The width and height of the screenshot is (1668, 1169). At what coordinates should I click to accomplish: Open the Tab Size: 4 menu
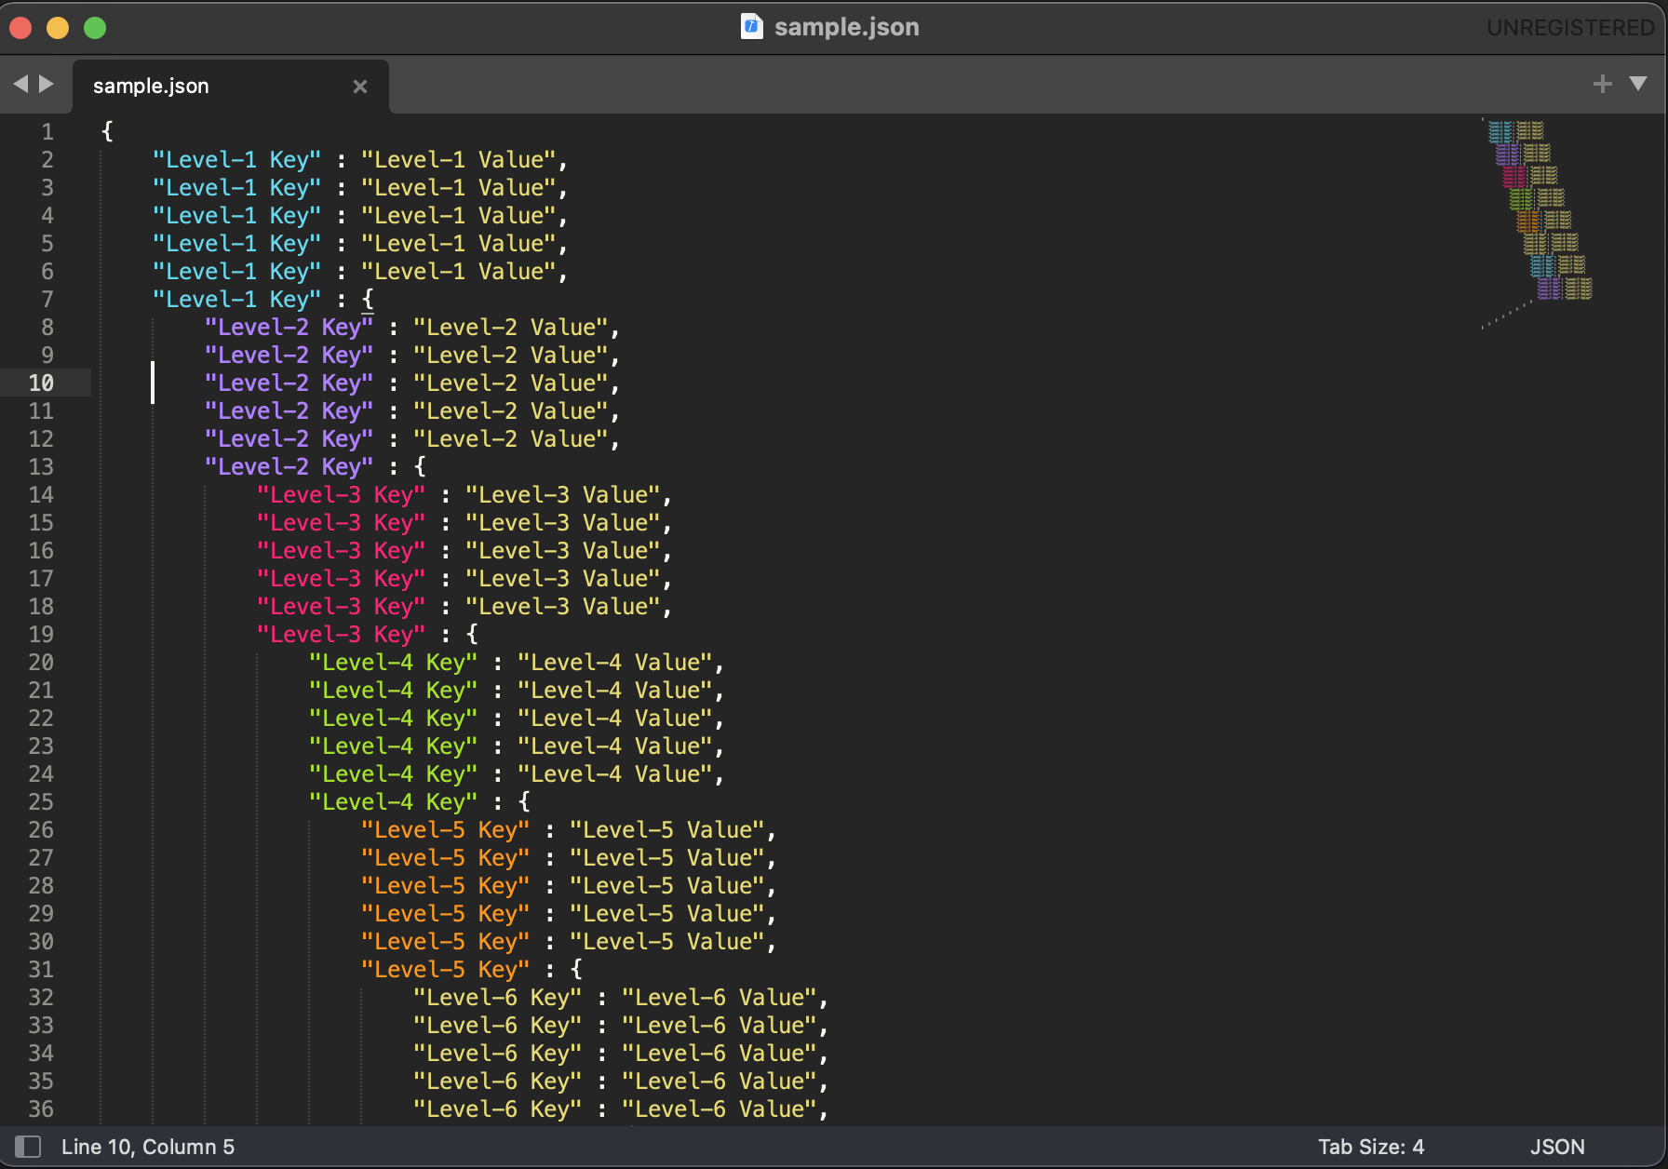tap(1370, 1147)
